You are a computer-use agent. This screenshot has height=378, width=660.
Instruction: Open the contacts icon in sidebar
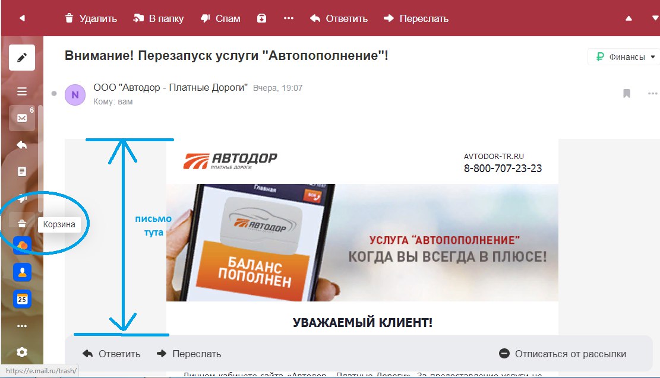[x=22, y=272]
